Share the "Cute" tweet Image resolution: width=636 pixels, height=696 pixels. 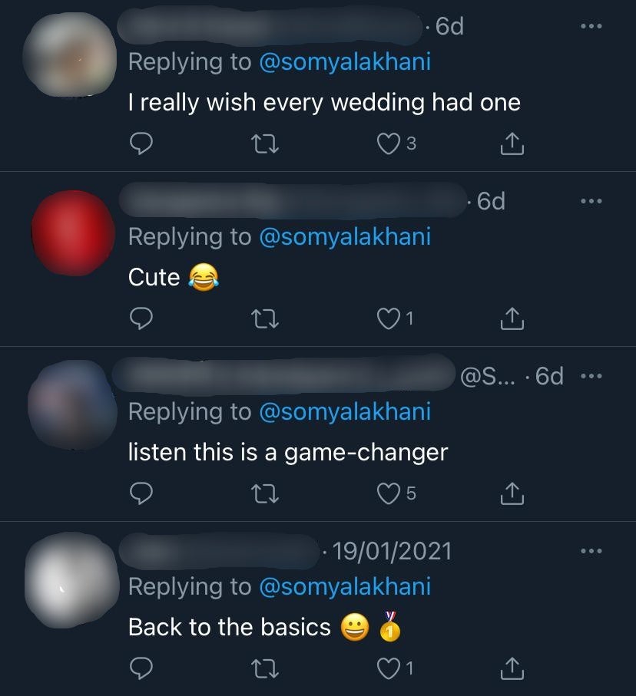(512, 318)
